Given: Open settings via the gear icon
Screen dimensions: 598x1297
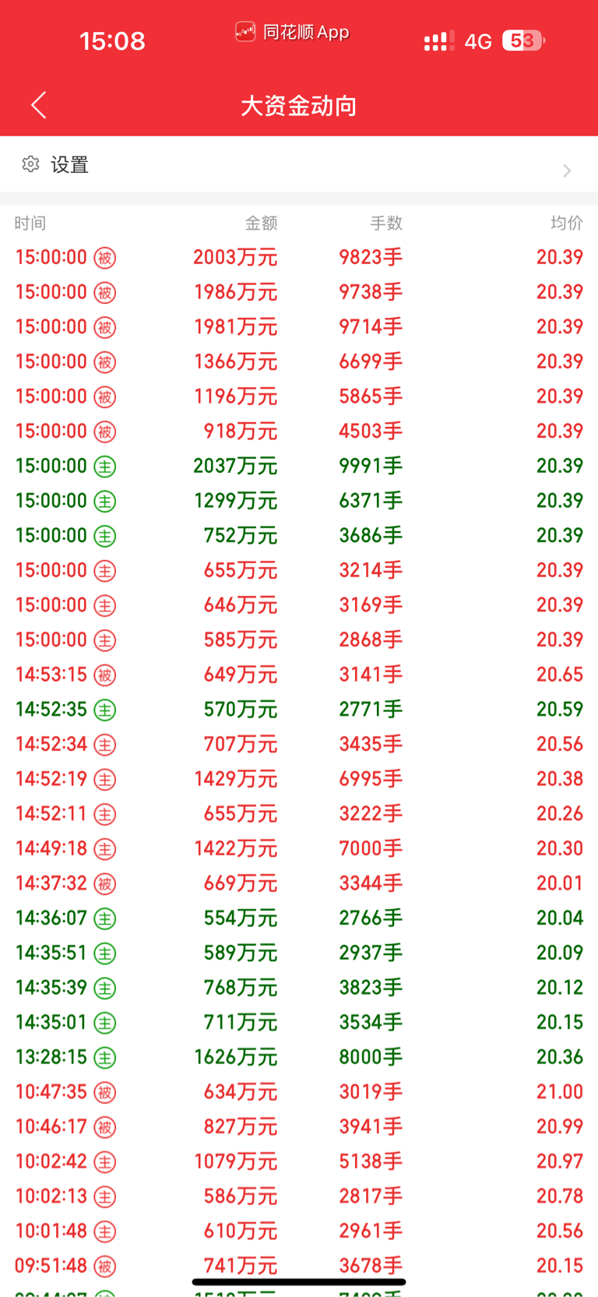Looking at the screenshot, I should point(30,164).
